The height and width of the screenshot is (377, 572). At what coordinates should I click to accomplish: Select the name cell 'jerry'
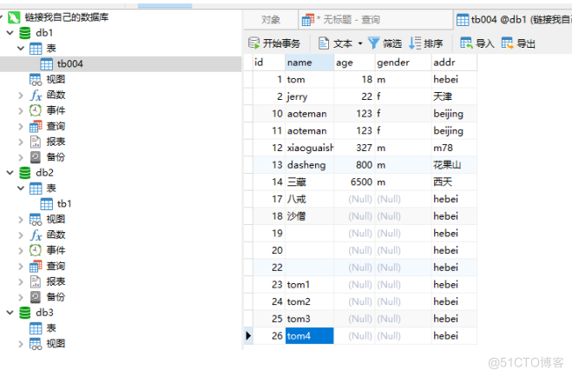309,96
